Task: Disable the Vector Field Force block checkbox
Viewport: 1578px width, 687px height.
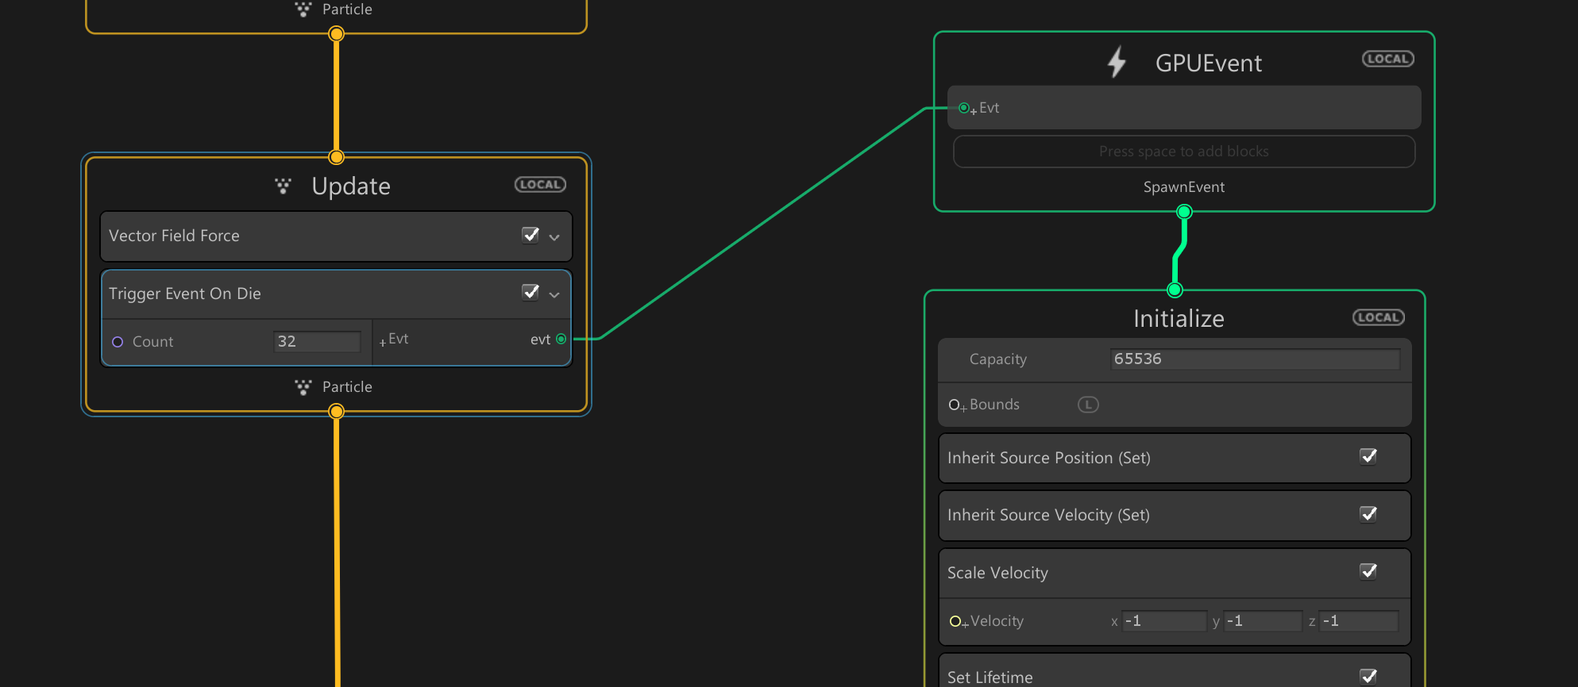Action: point(531,235)
